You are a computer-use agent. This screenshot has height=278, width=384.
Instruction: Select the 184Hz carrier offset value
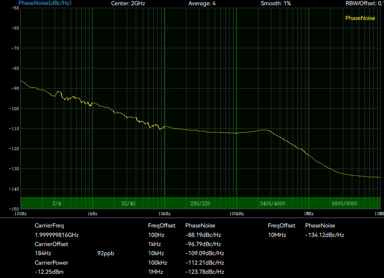[43, 253]
